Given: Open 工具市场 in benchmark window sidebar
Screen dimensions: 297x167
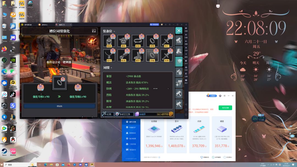Looking at the screenshot, I should pos(131,144).
